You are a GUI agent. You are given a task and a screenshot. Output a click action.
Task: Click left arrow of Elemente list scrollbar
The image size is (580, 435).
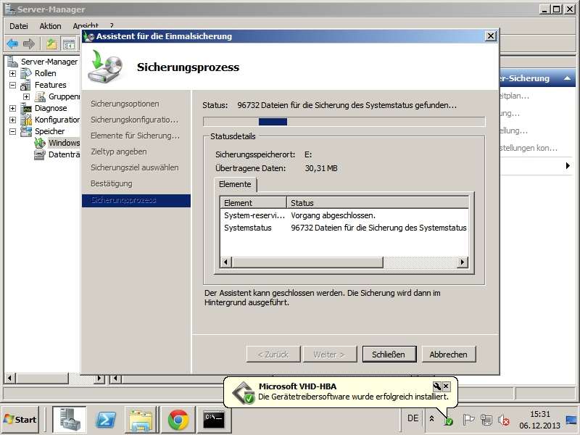225,262
